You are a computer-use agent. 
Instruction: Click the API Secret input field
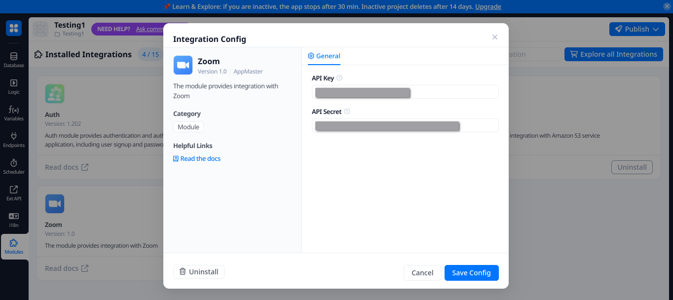click(405, 125)
